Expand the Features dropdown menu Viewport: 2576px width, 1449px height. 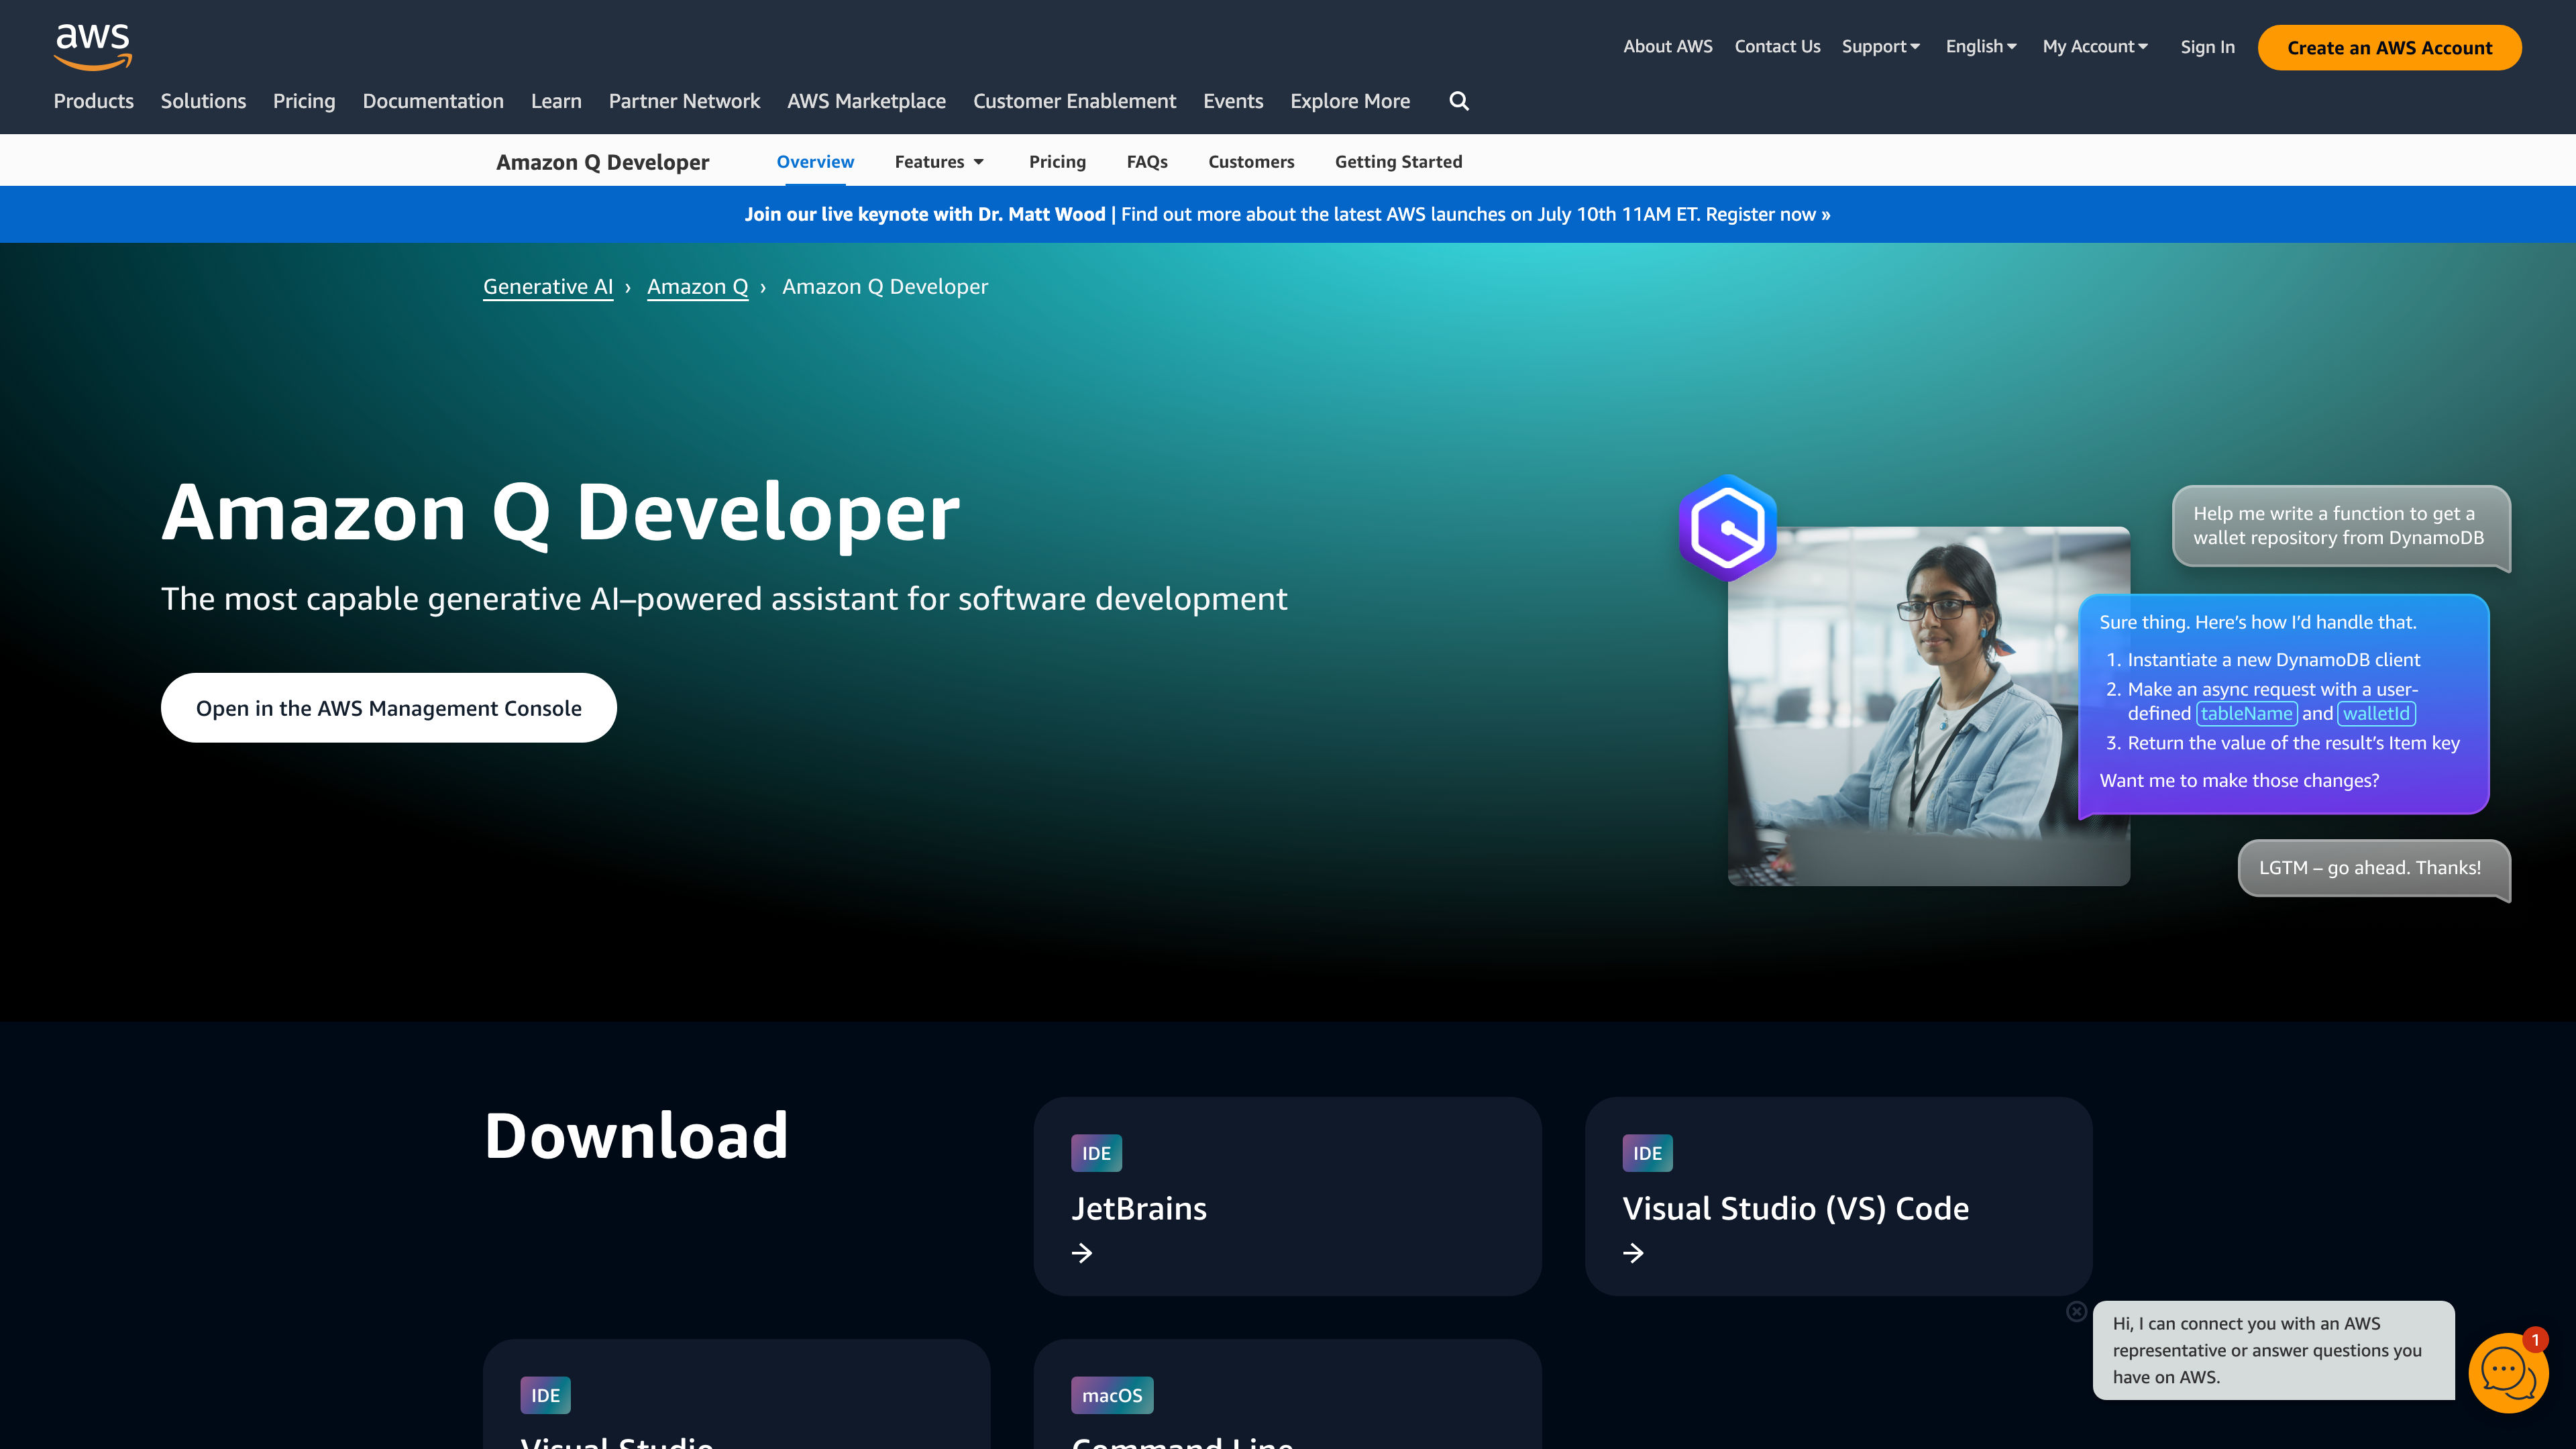938,161
